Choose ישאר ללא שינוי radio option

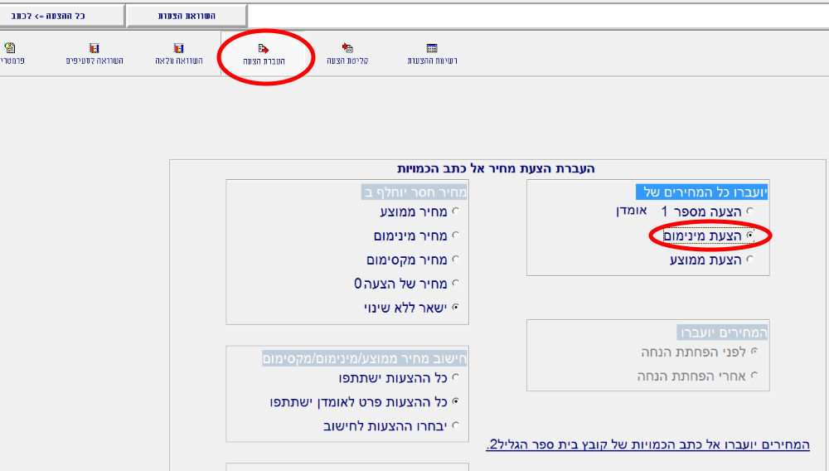click(454, 308)
